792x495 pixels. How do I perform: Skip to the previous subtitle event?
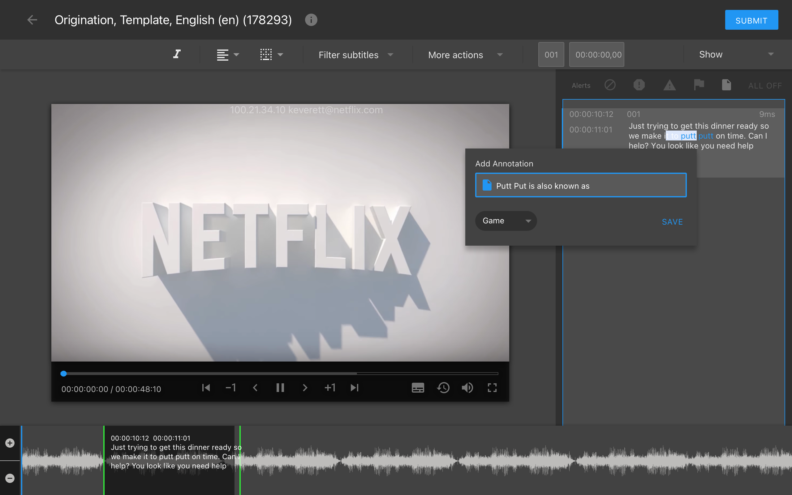206,388
